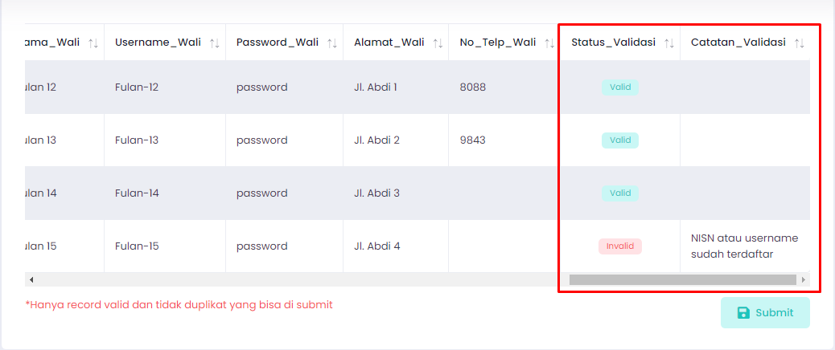Sort by Username_Wali column arrows

point(215,43)
